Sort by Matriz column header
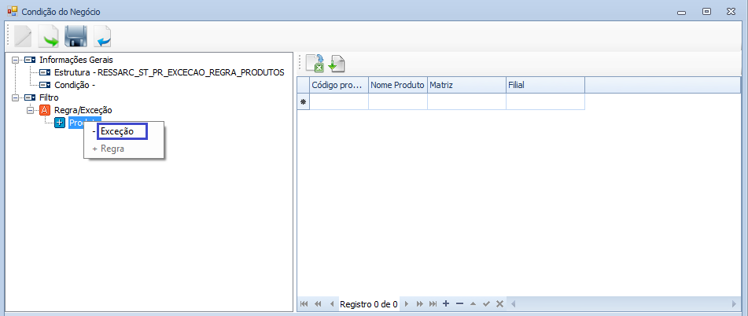 pyautogui.click(x=466, y=86)
